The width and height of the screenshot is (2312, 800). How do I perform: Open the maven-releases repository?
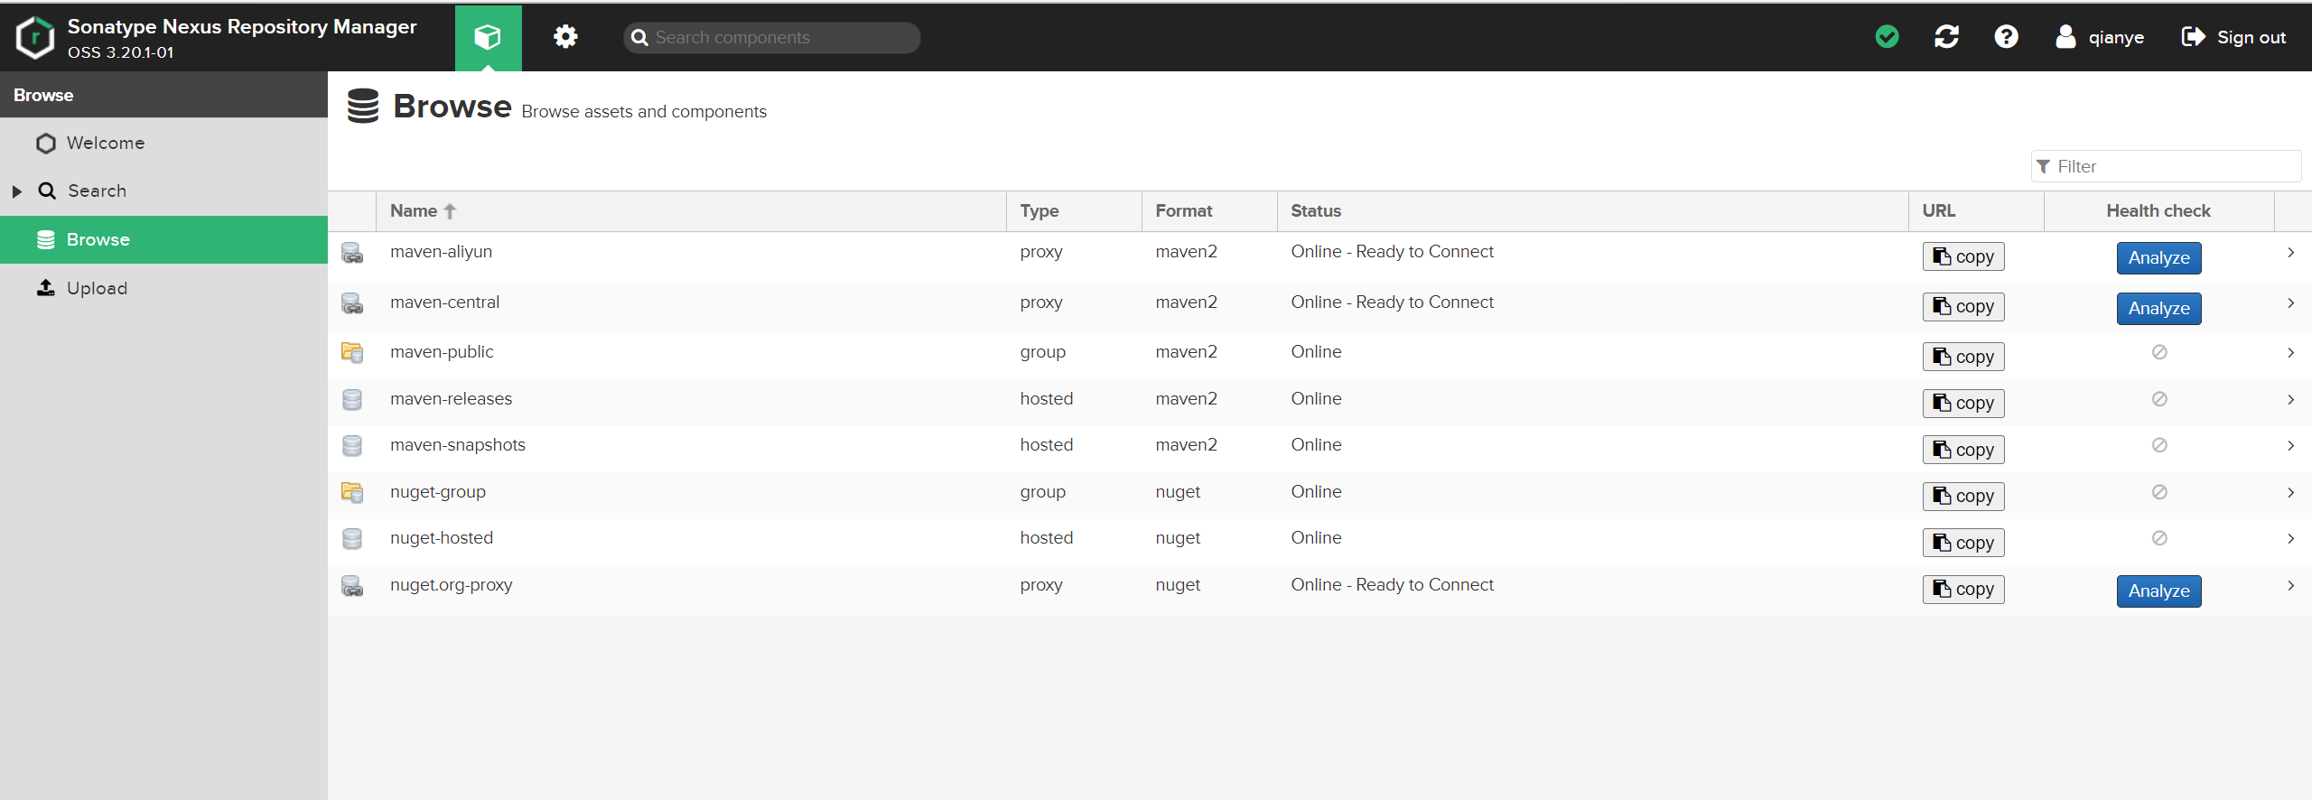tap(451, 399)
